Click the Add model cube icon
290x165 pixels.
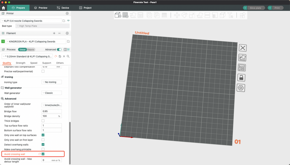pyautogui.click(x=118, y=15)
